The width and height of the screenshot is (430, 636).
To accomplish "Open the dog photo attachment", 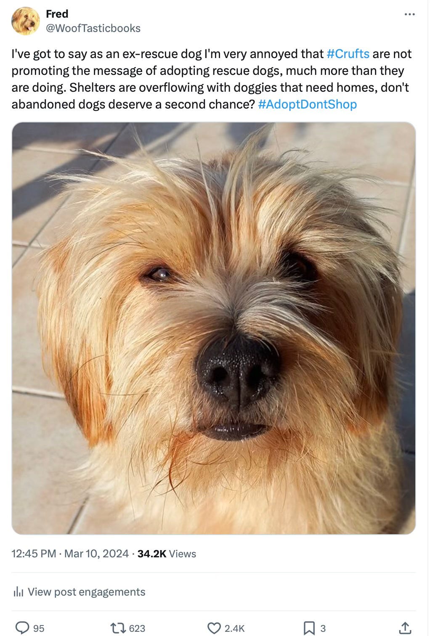I will coord(214,328).
